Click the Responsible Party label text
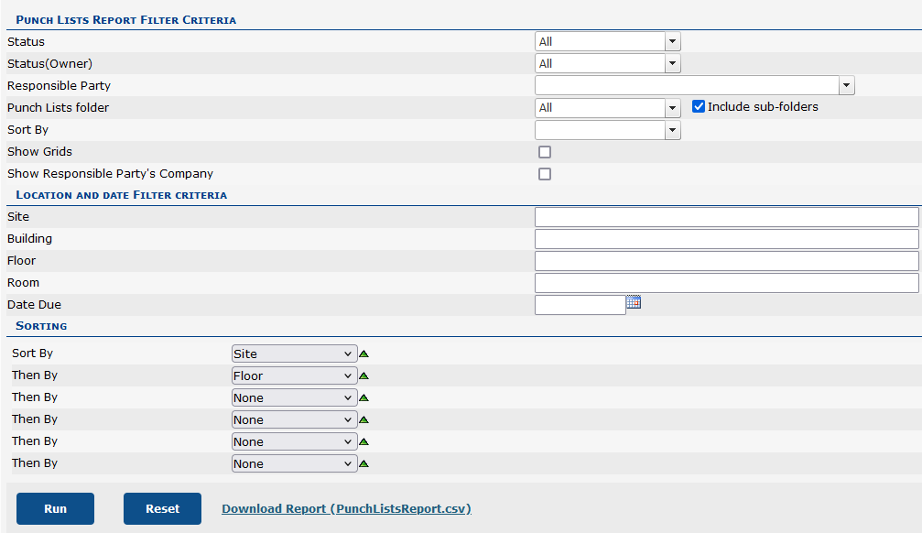The height and width of the screenshot is (533, 922). click(x=59, y=85)
